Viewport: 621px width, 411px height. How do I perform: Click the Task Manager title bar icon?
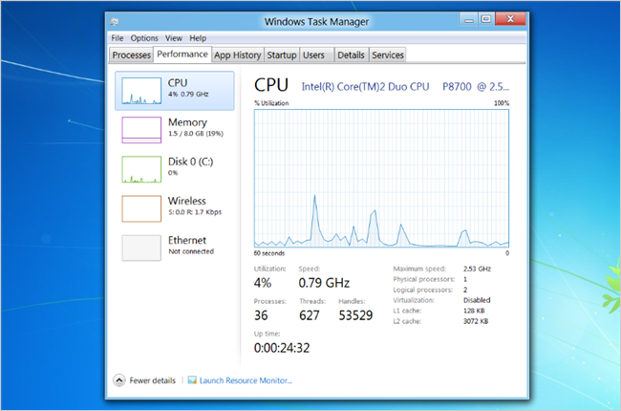point(114,22)
